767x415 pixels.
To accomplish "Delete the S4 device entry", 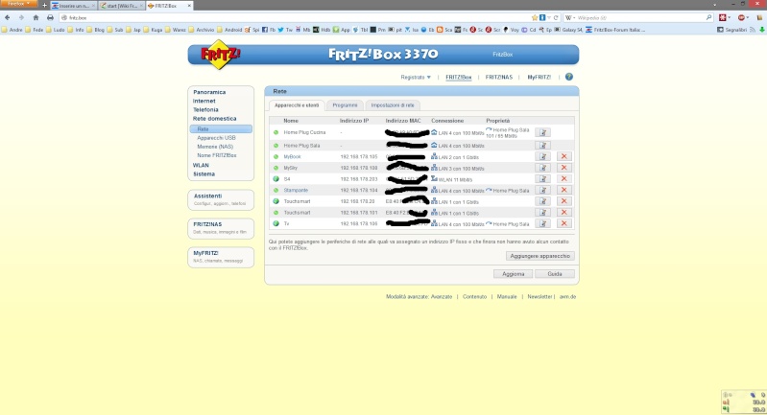I will pos(564,179).
